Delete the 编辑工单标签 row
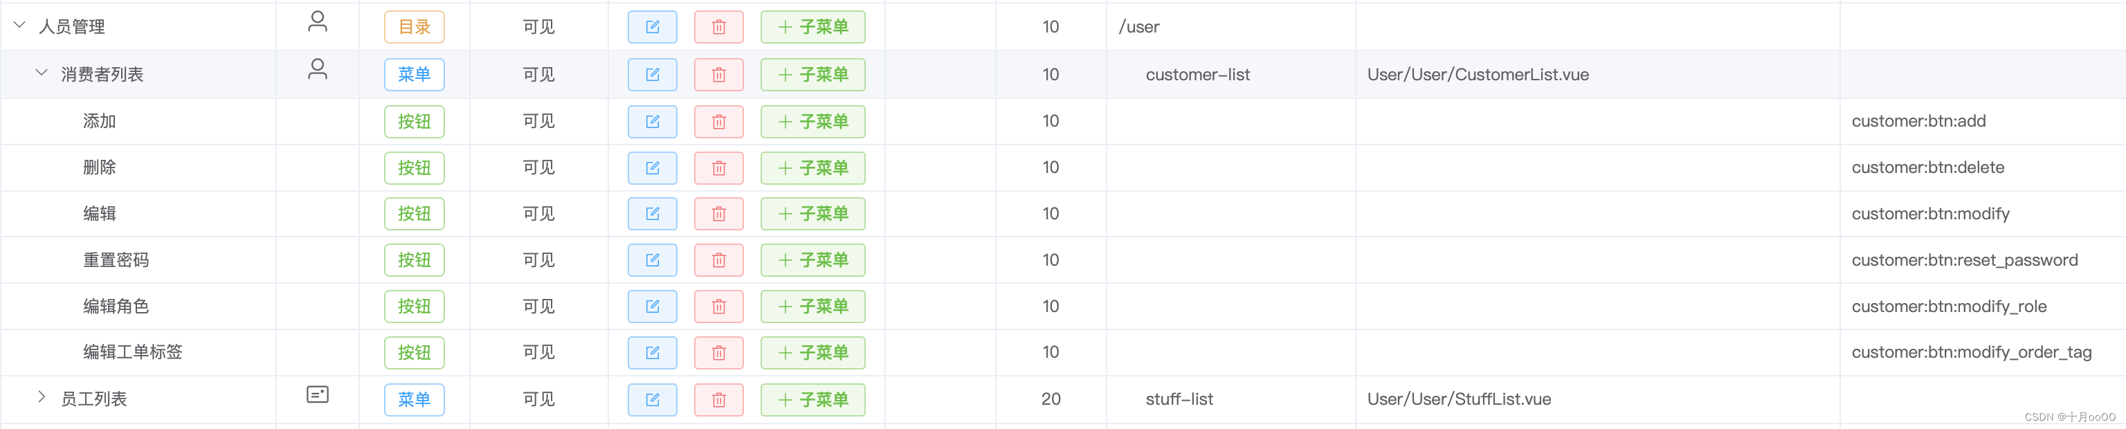 click(719, 353)
